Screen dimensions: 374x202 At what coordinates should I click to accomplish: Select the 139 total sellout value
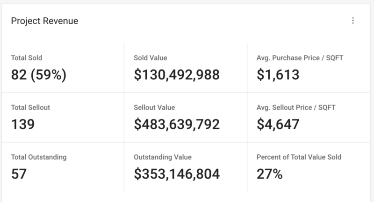(23, 124)
